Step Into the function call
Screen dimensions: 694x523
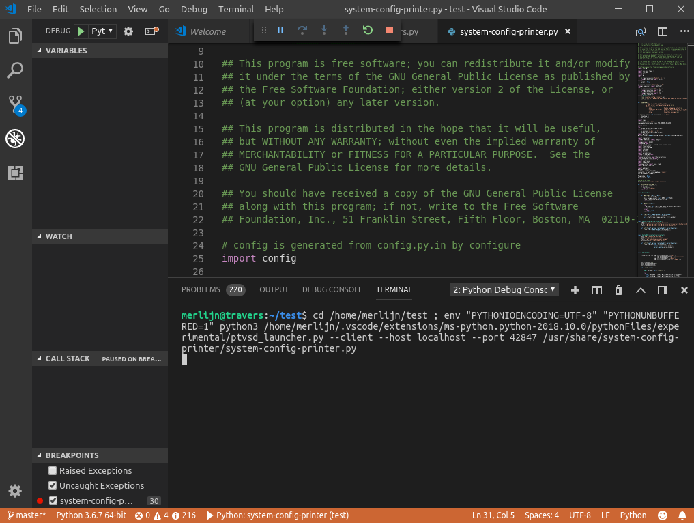pos(323,31)
